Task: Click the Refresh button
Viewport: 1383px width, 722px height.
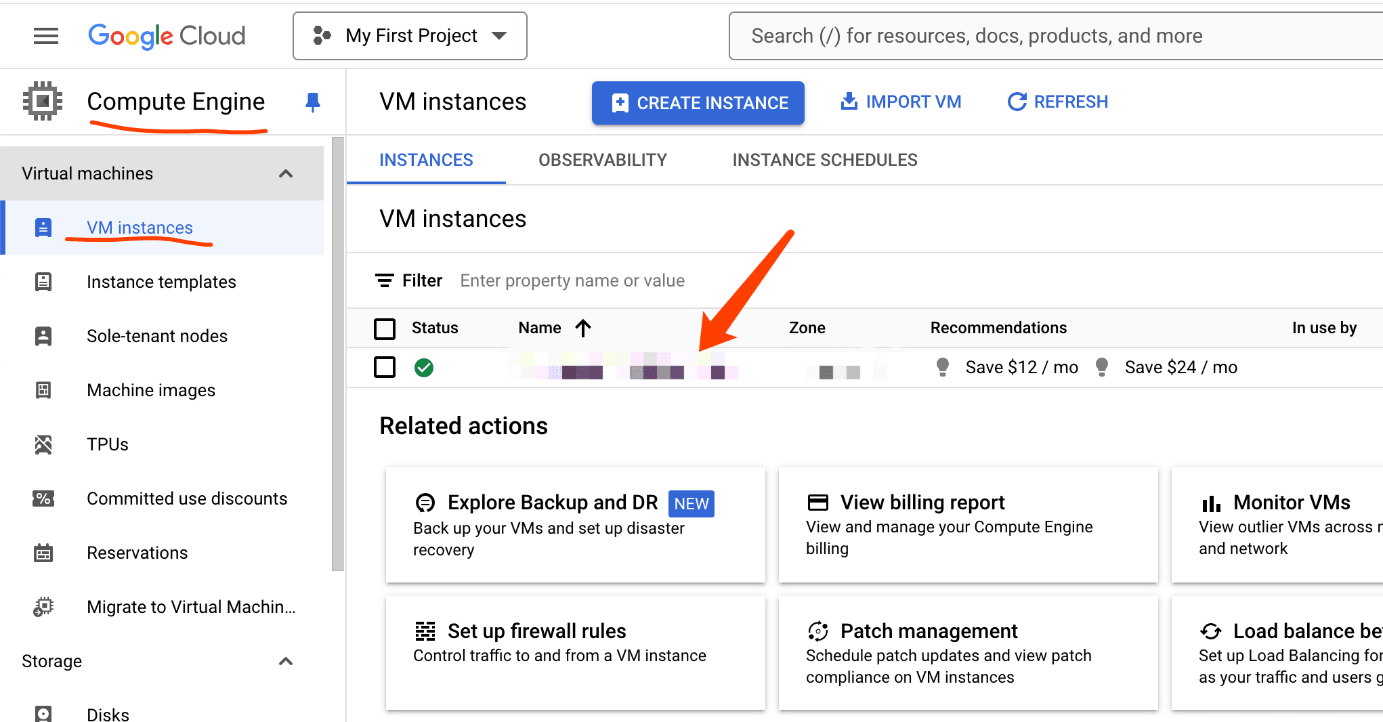Action: click(1057, 102)
